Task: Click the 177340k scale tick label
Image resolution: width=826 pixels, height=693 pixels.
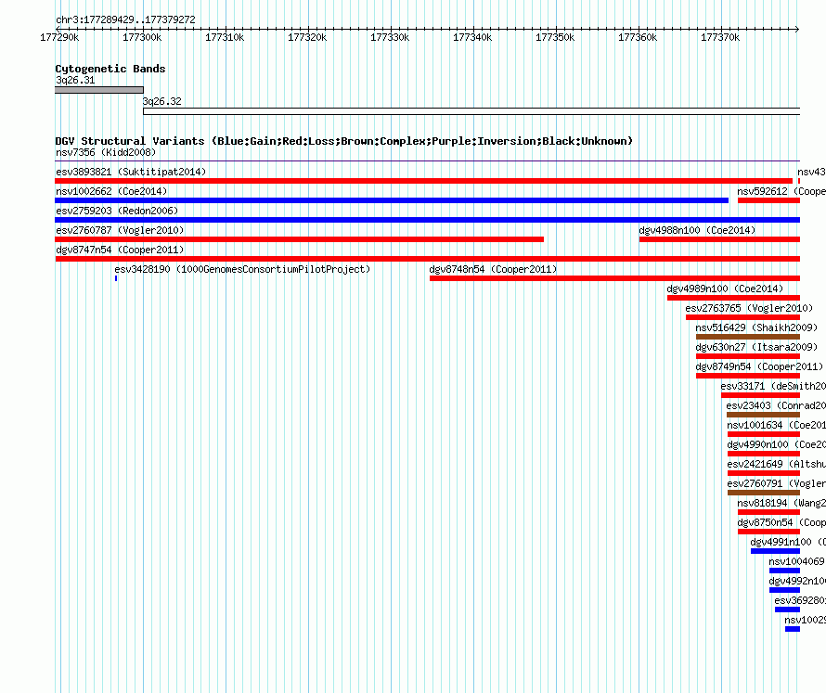Action: click(x=472, y=37)
